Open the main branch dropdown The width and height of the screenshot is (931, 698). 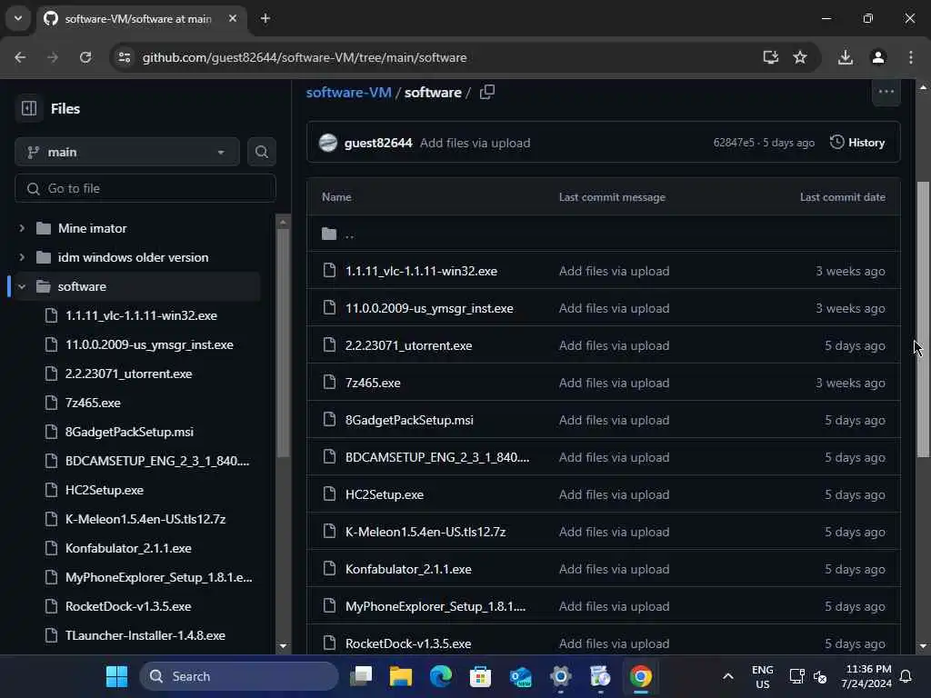(127, 152)
